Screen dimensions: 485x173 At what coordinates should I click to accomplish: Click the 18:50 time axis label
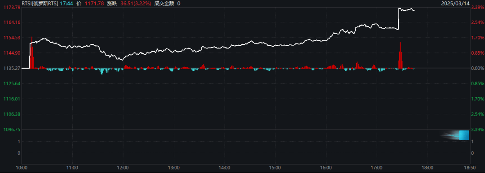click(470, 168)
